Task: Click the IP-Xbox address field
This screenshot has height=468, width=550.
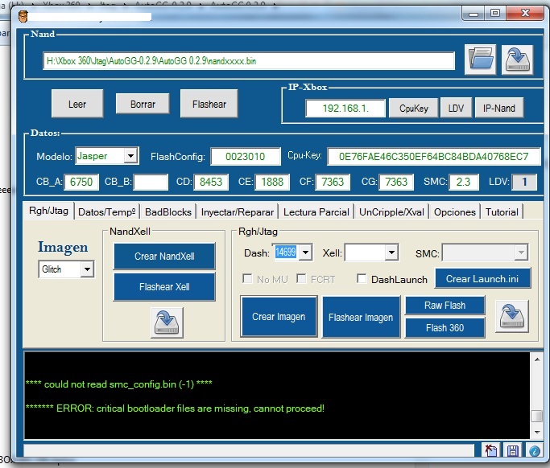Action: pyautogui.click(x=345, y=109)
